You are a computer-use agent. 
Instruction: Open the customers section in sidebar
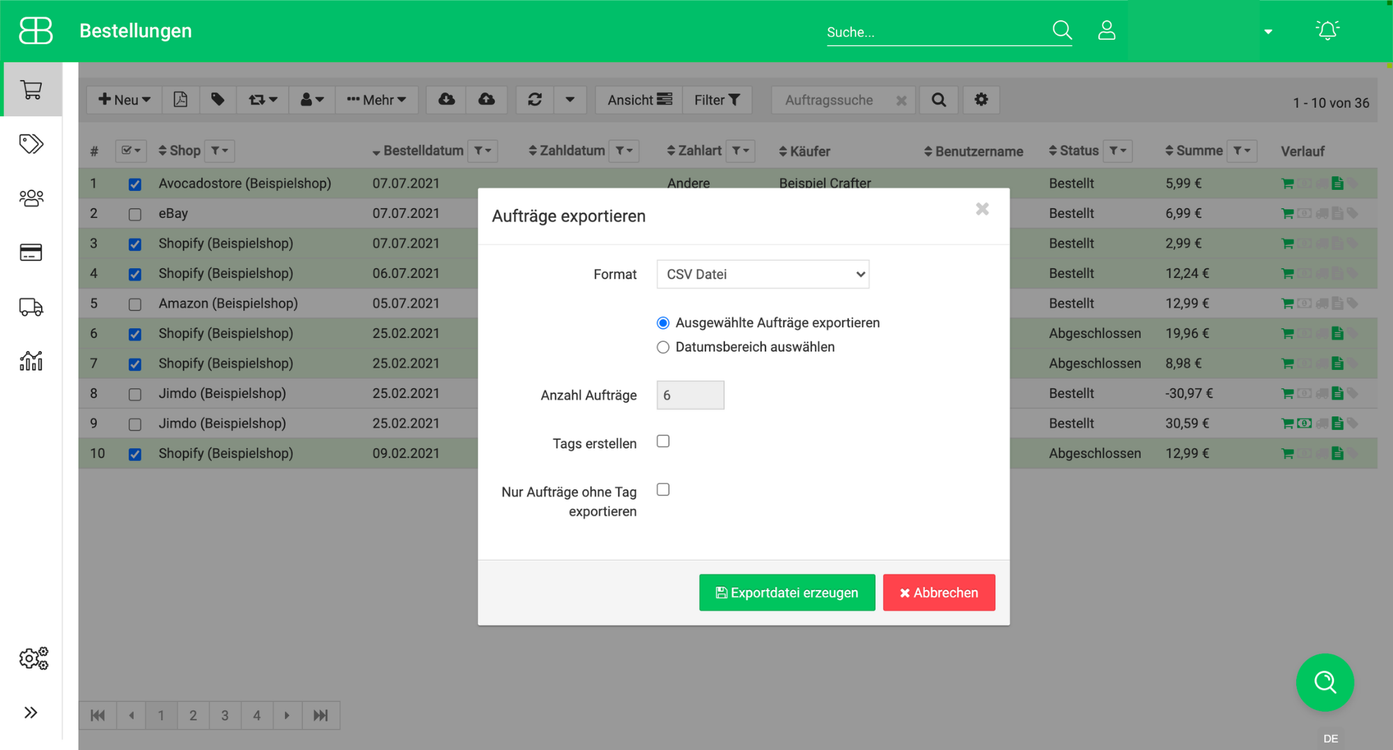(31, 198)
